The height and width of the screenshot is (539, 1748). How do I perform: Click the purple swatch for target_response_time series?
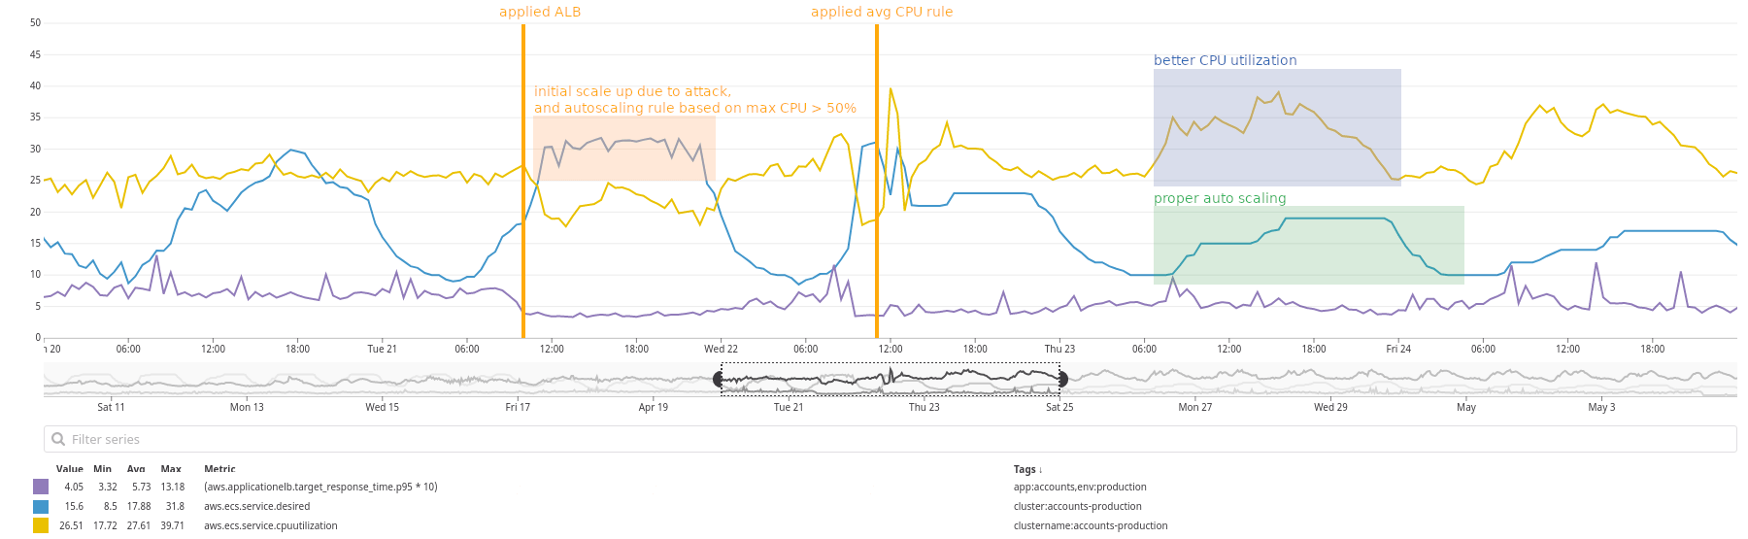pos(41,487)
